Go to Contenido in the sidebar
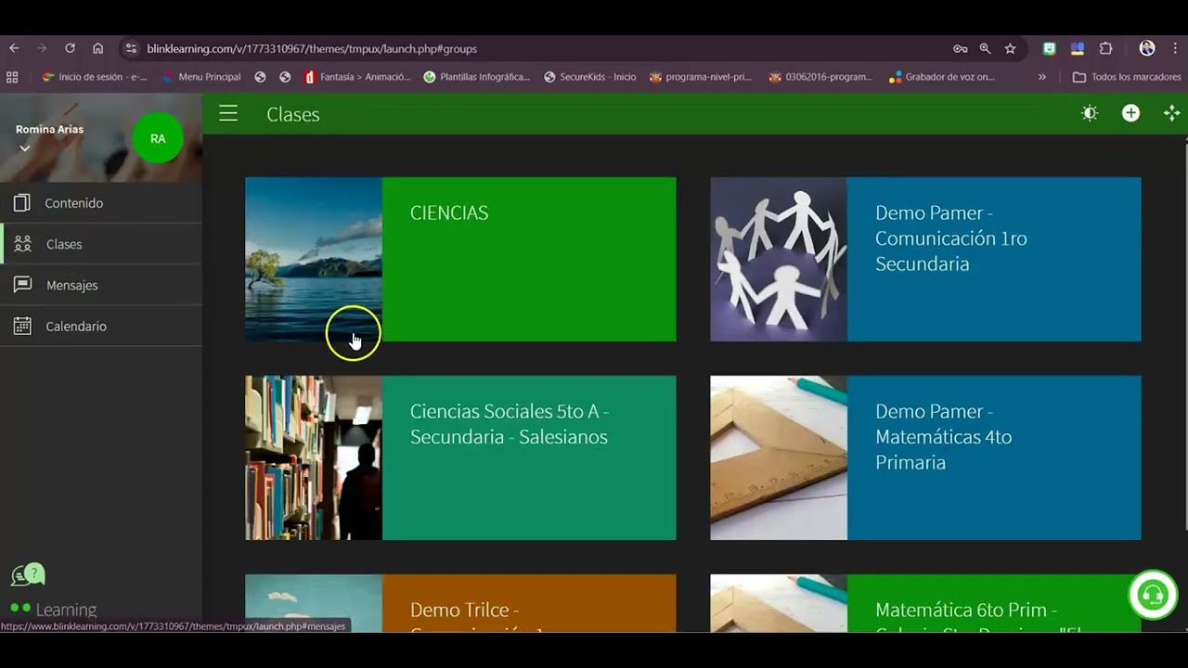Viewport: 1188px width, 668px height. coord(101,203)
